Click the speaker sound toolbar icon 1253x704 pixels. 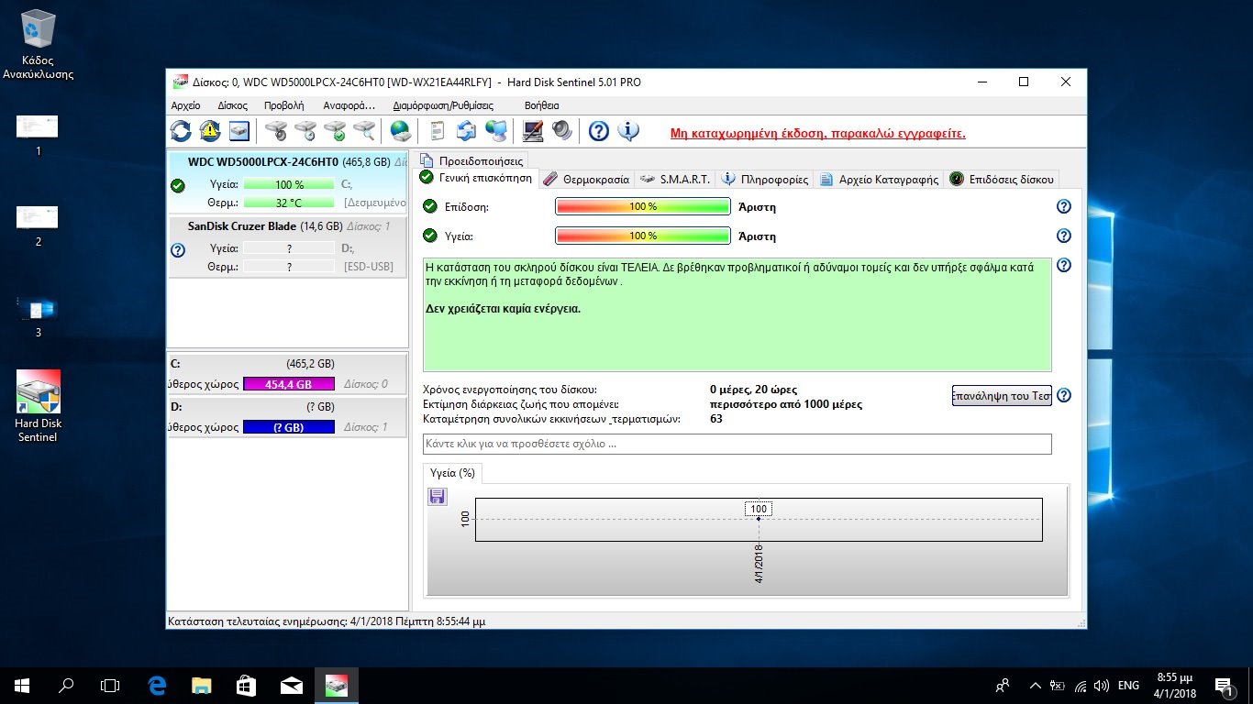point(562,131)
